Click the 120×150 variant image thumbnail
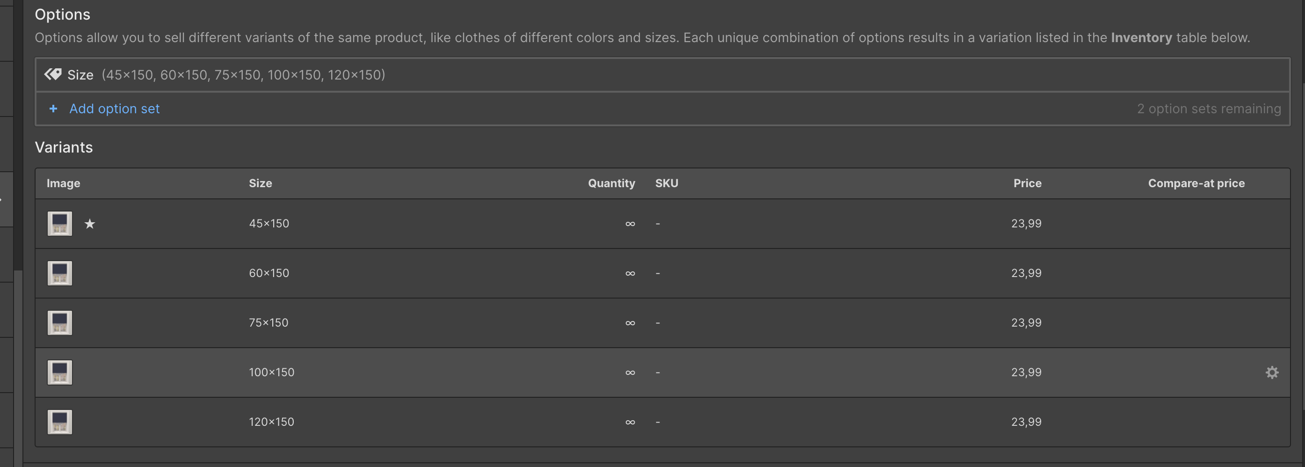The height and width of the screenshot is (467, 1305). click(x=60, y=422)
